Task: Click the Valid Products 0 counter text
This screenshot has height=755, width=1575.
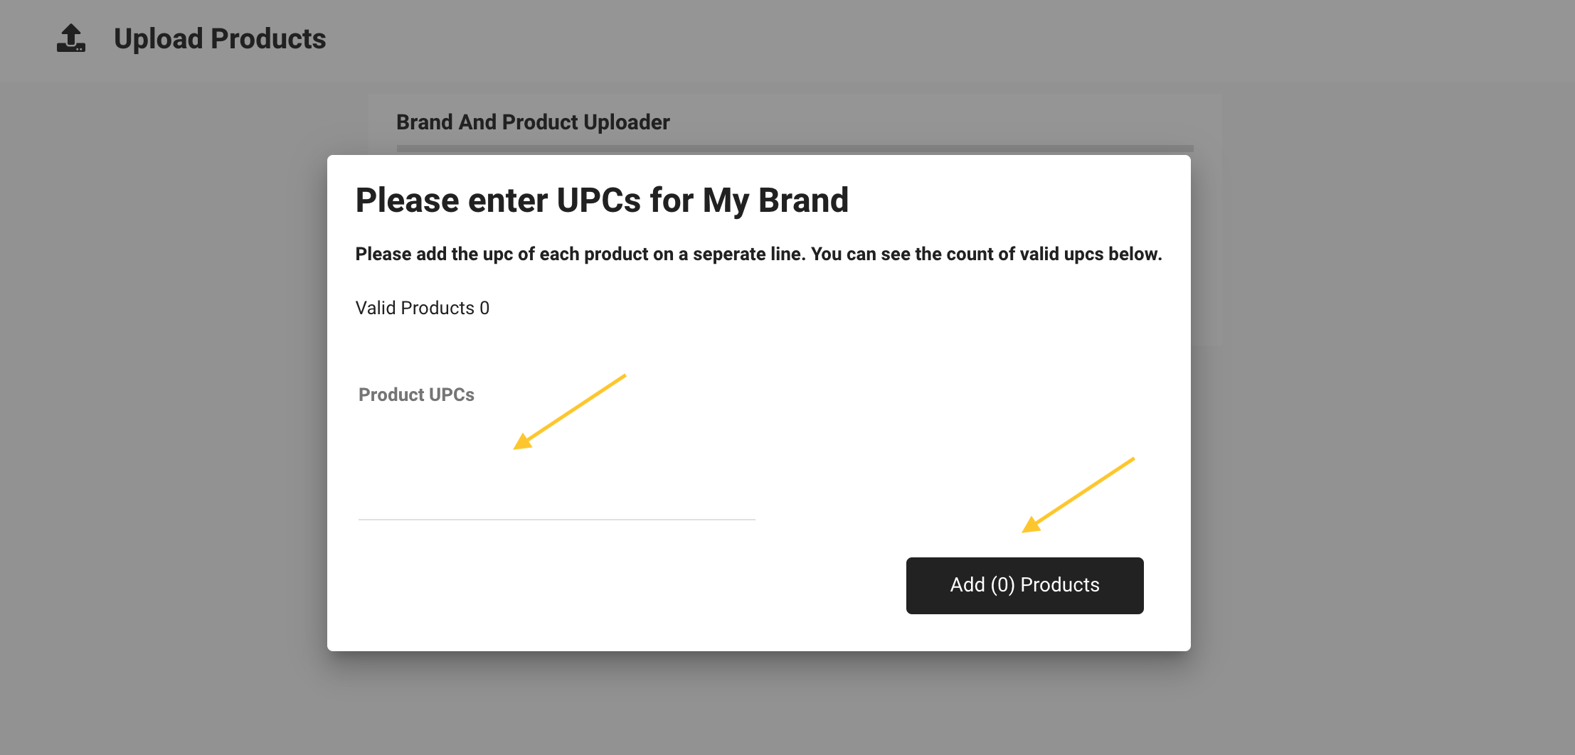Action: 423,308
